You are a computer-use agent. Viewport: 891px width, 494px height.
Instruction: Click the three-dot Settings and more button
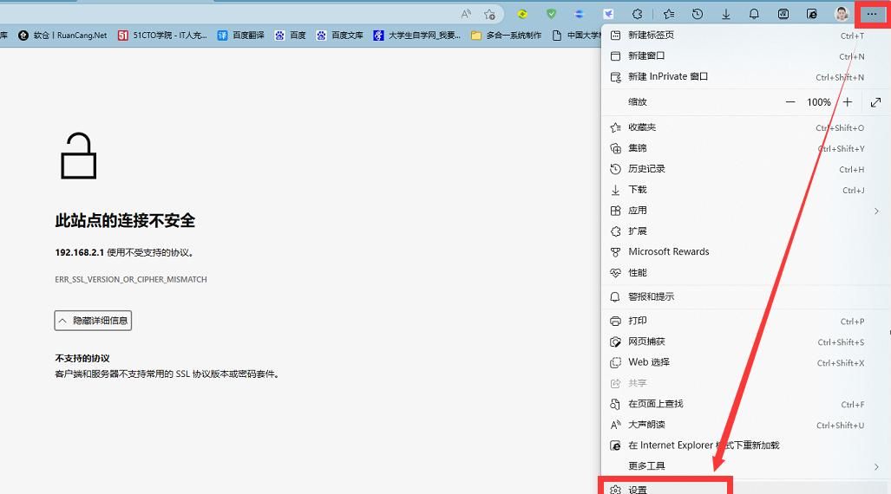pyautogui.click(x=872, y=14)
